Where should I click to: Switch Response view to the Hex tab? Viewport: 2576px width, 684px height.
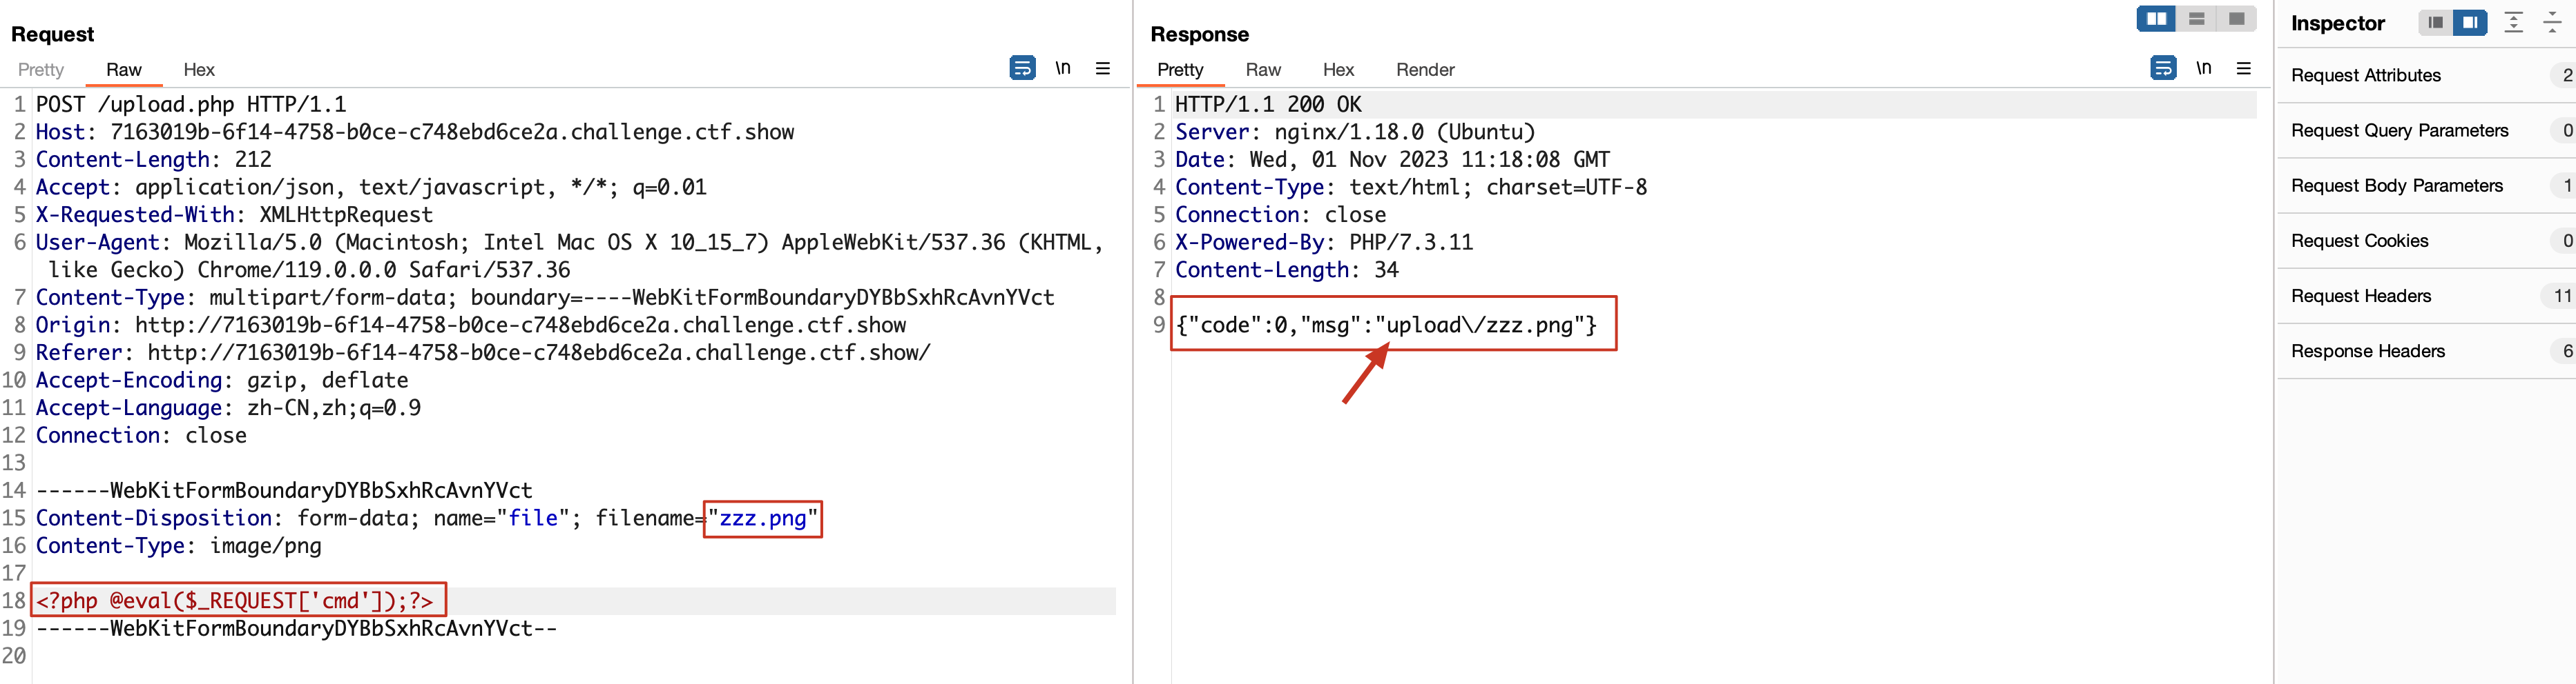click(1338, 70)
